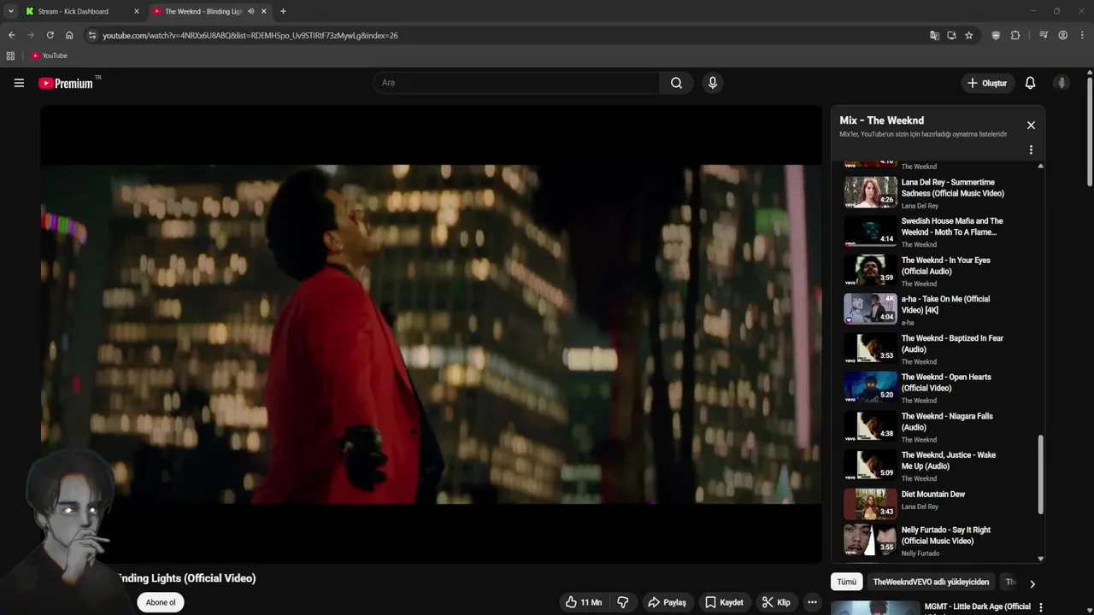Go back using browser back arrow
1094x615 pixels.
tap(11, 35)
